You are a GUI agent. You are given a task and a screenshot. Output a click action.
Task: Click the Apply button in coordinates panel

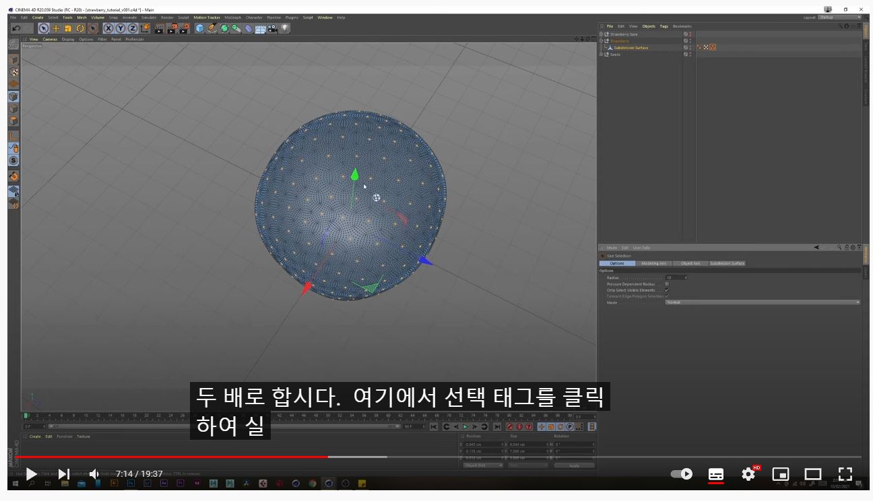pos(574,465)
